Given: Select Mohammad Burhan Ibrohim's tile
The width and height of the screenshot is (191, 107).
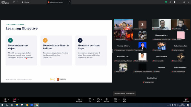Looking at the screenshot, I should [142, 67].
